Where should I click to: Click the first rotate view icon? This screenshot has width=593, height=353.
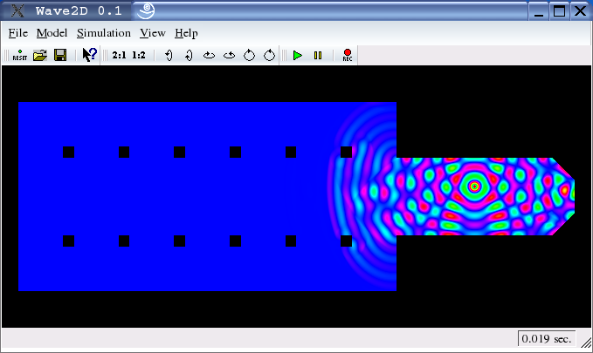[169, 56]
